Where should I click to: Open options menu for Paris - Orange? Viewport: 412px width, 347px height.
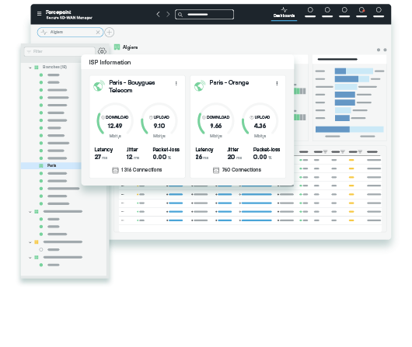[277, 83]
